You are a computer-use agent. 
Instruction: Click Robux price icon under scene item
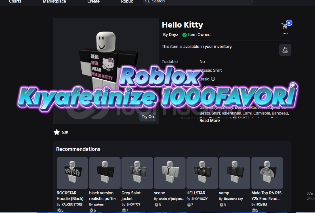coord(156,205)
